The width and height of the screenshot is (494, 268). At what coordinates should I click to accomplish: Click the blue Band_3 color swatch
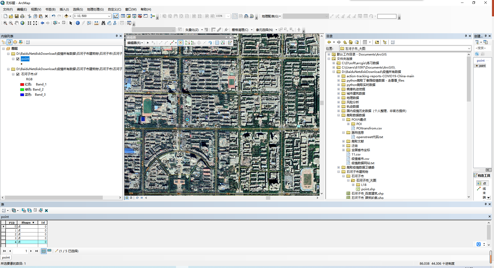coord(22,95)
